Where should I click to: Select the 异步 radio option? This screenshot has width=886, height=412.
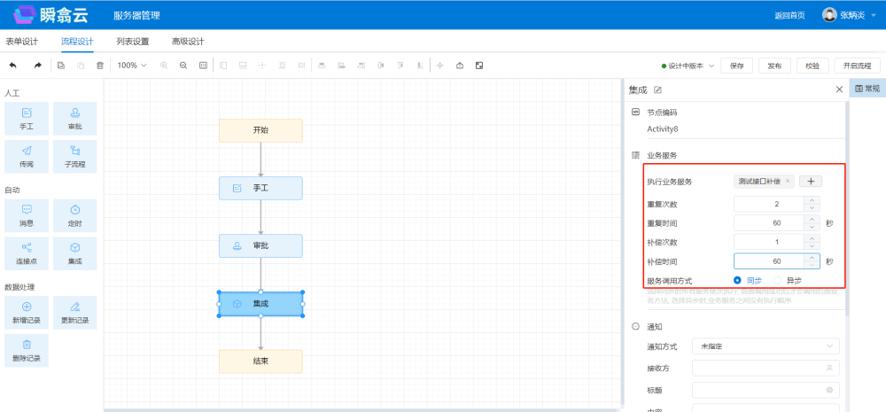tap(778, 280)
